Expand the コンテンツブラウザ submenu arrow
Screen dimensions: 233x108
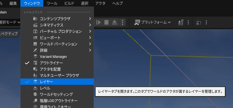point(90,19)
